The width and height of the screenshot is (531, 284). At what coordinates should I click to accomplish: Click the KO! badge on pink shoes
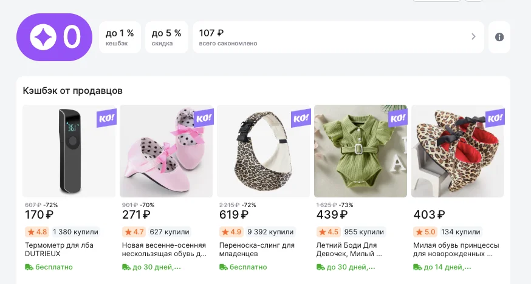(204, 118)
